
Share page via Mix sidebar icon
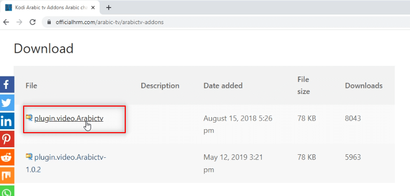[7, 175]
